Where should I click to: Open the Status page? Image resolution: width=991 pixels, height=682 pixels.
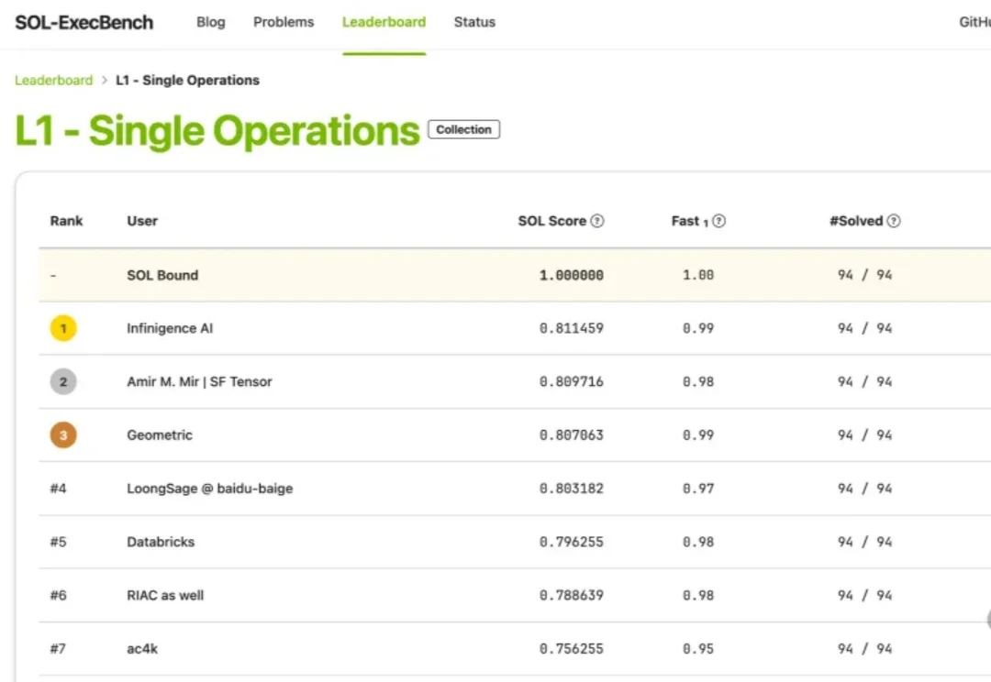[474, 22]
